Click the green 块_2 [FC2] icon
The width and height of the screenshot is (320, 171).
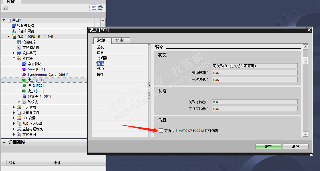[x=24, y=85]
